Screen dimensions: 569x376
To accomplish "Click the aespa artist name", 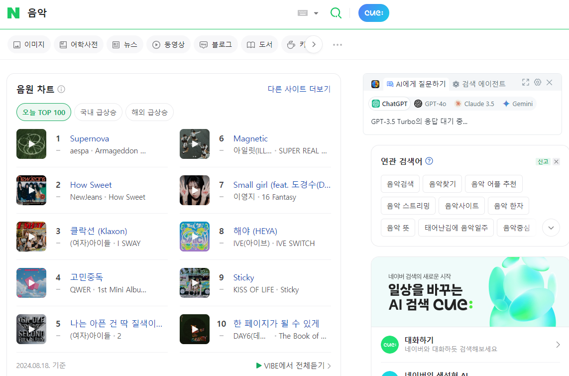I will 79,151.
